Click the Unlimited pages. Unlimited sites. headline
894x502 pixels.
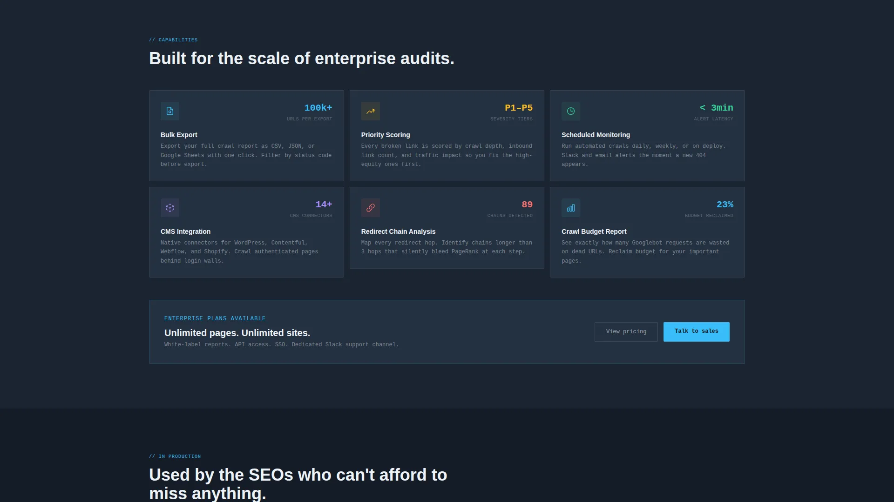click(x=237, y=333)
